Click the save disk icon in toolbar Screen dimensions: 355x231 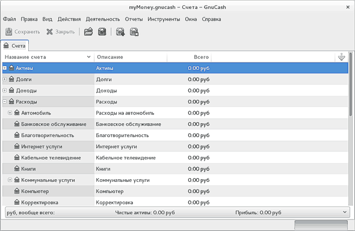pos(8,32)
